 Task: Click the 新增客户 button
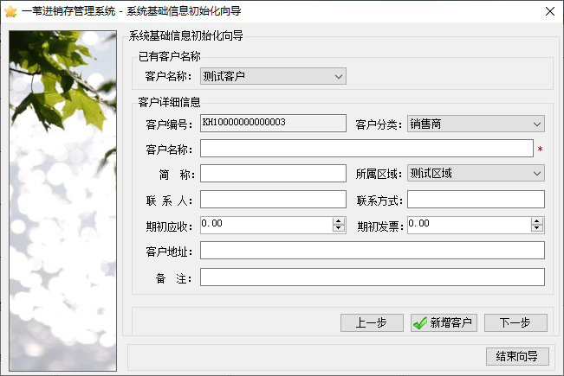(444, 323)
